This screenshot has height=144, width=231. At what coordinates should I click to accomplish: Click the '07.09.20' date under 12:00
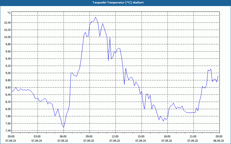pyautogui.click(x=115, y=141)
